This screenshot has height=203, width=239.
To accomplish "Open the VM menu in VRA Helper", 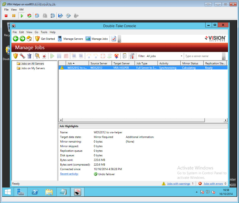I will pyautogui.click(x=21, y=10).
